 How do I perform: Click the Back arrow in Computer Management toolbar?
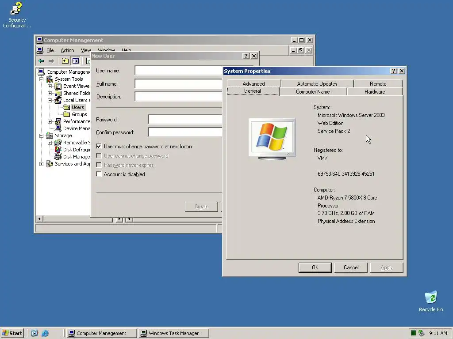coord(41,61)
